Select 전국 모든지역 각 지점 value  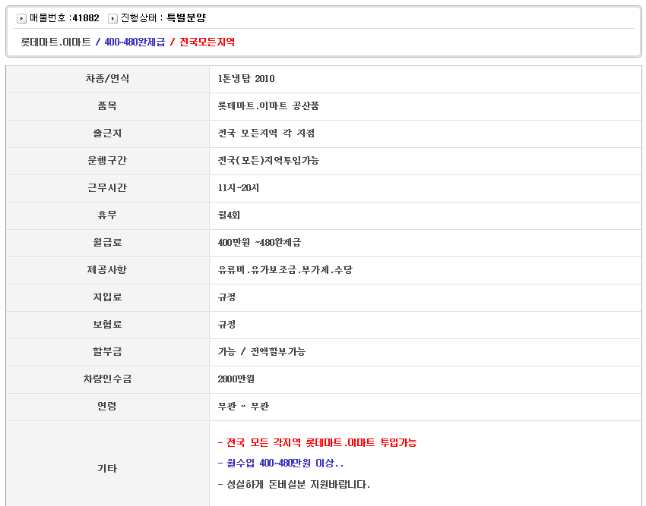click(266, 134)
